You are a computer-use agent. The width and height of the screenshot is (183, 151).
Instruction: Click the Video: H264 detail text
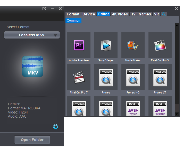tap(18, 112)
